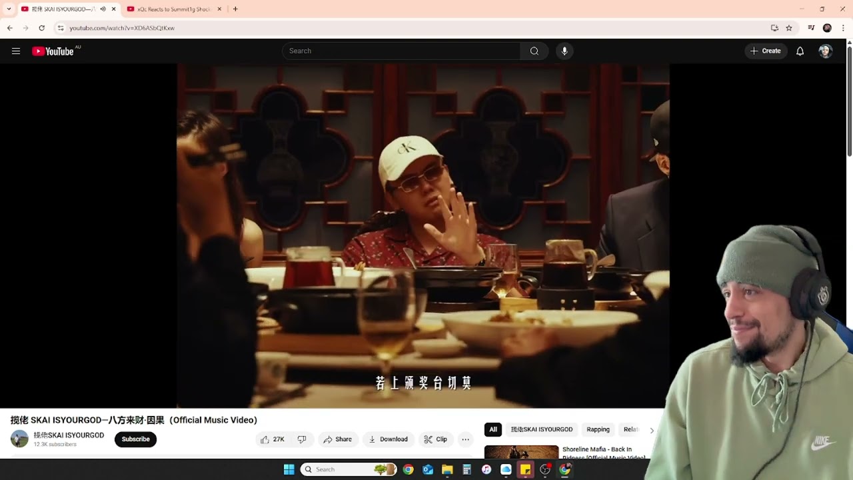This screenshot has height=480, width=853.
Task: Open the Create button dropdown
Action: pyautogui.click(x=766, y=51)
